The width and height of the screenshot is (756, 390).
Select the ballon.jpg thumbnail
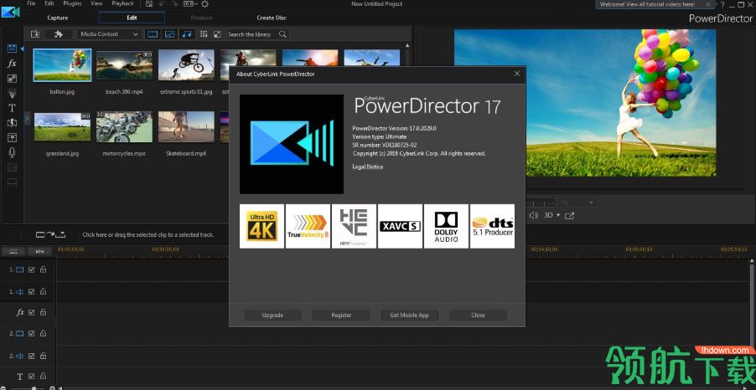[x=62, y=65]
